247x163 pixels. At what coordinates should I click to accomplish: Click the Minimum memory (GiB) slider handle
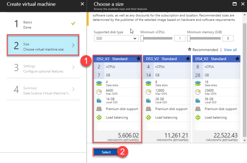click(x=188, y=38)
